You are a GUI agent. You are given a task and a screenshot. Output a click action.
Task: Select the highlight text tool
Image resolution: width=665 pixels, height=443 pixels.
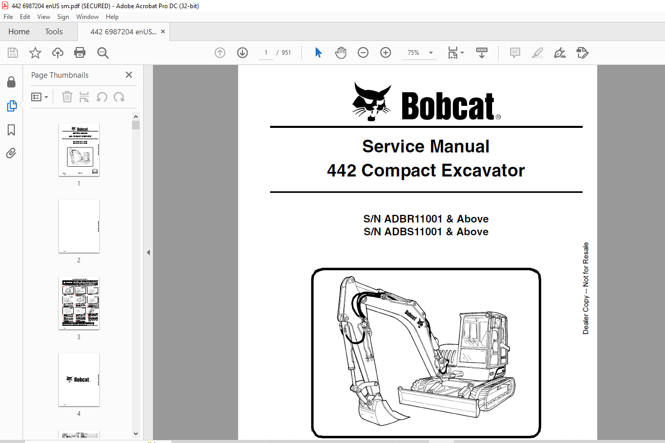click(537, 53)
